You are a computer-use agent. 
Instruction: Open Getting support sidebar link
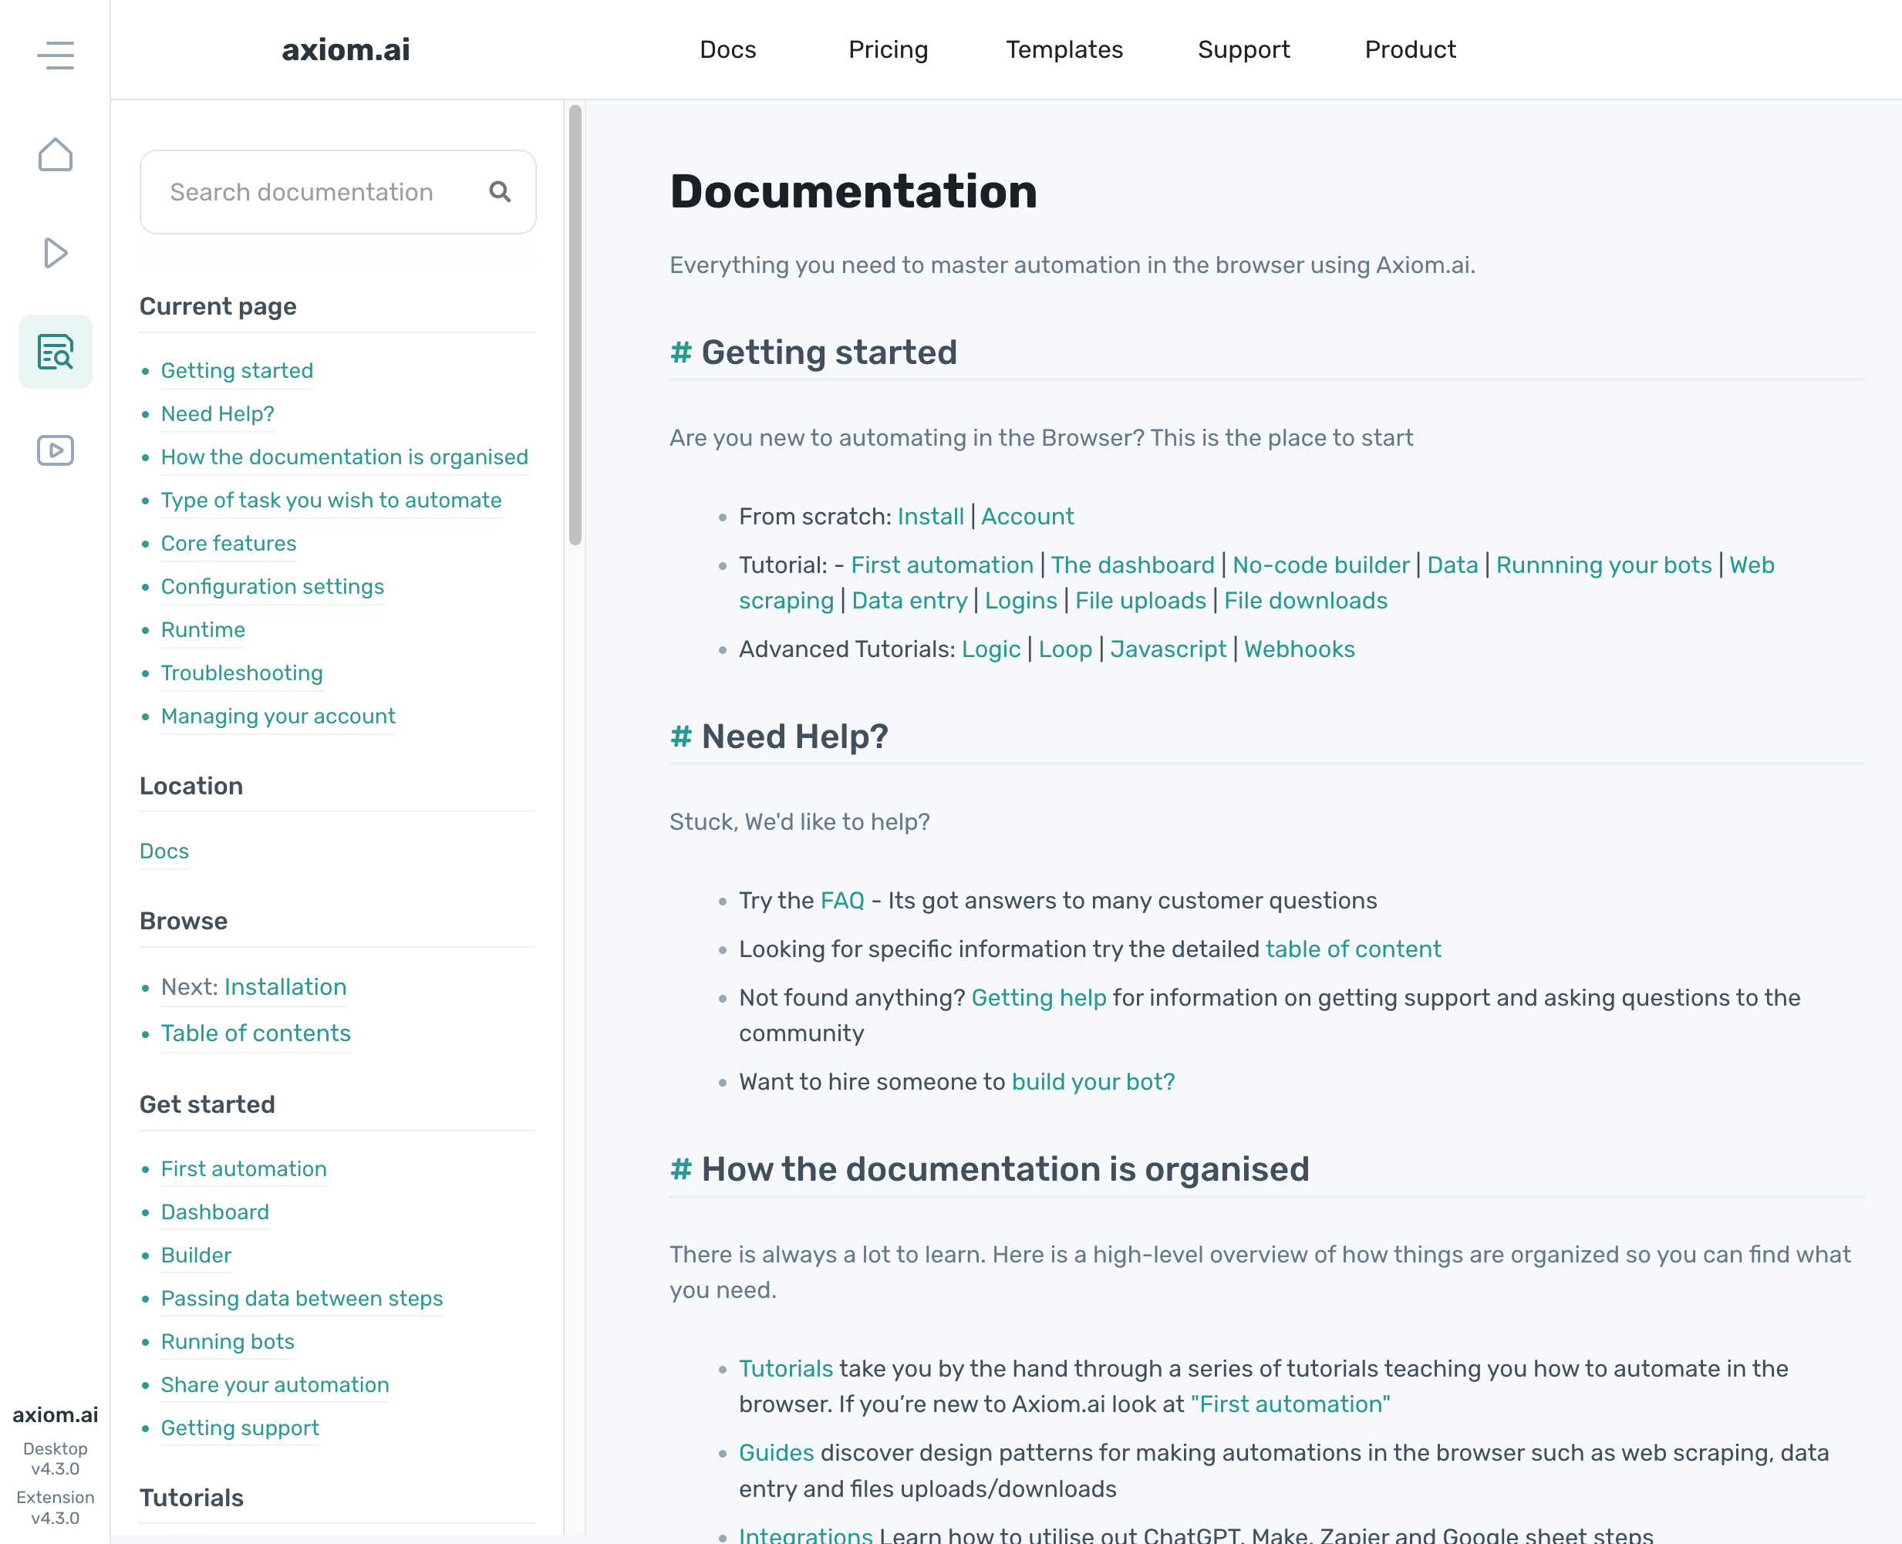point(240,1428)
